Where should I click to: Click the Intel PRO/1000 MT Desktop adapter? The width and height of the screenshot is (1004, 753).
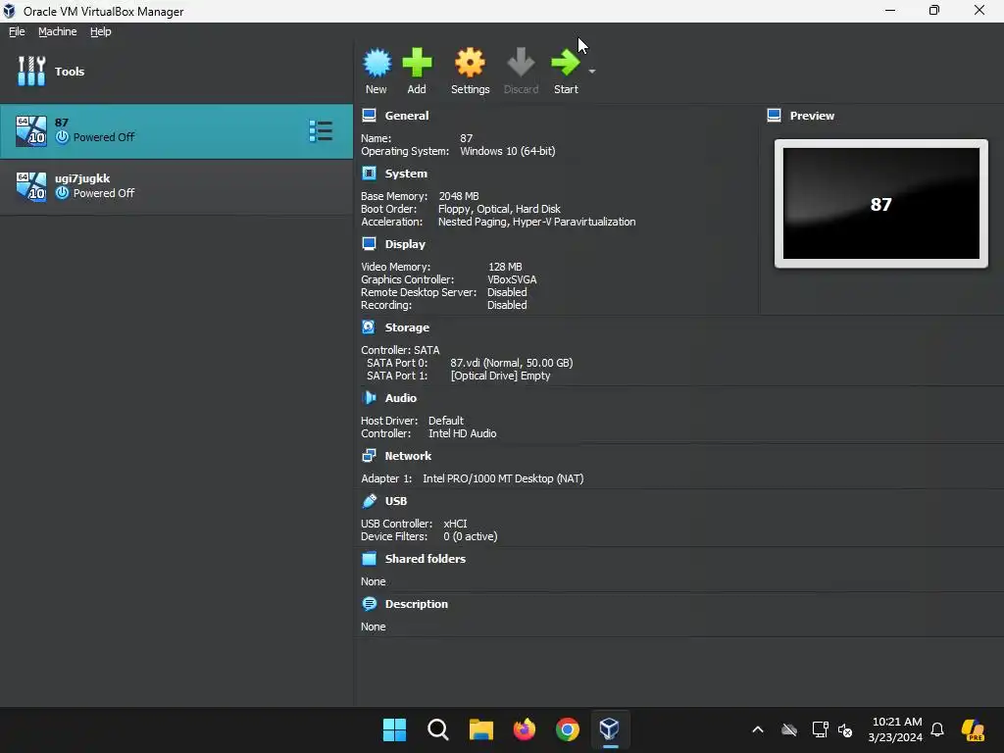tap(503, 478)
